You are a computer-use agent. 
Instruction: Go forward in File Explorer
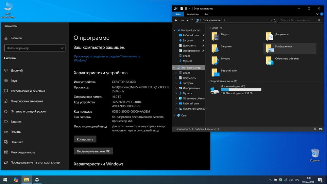182,20
